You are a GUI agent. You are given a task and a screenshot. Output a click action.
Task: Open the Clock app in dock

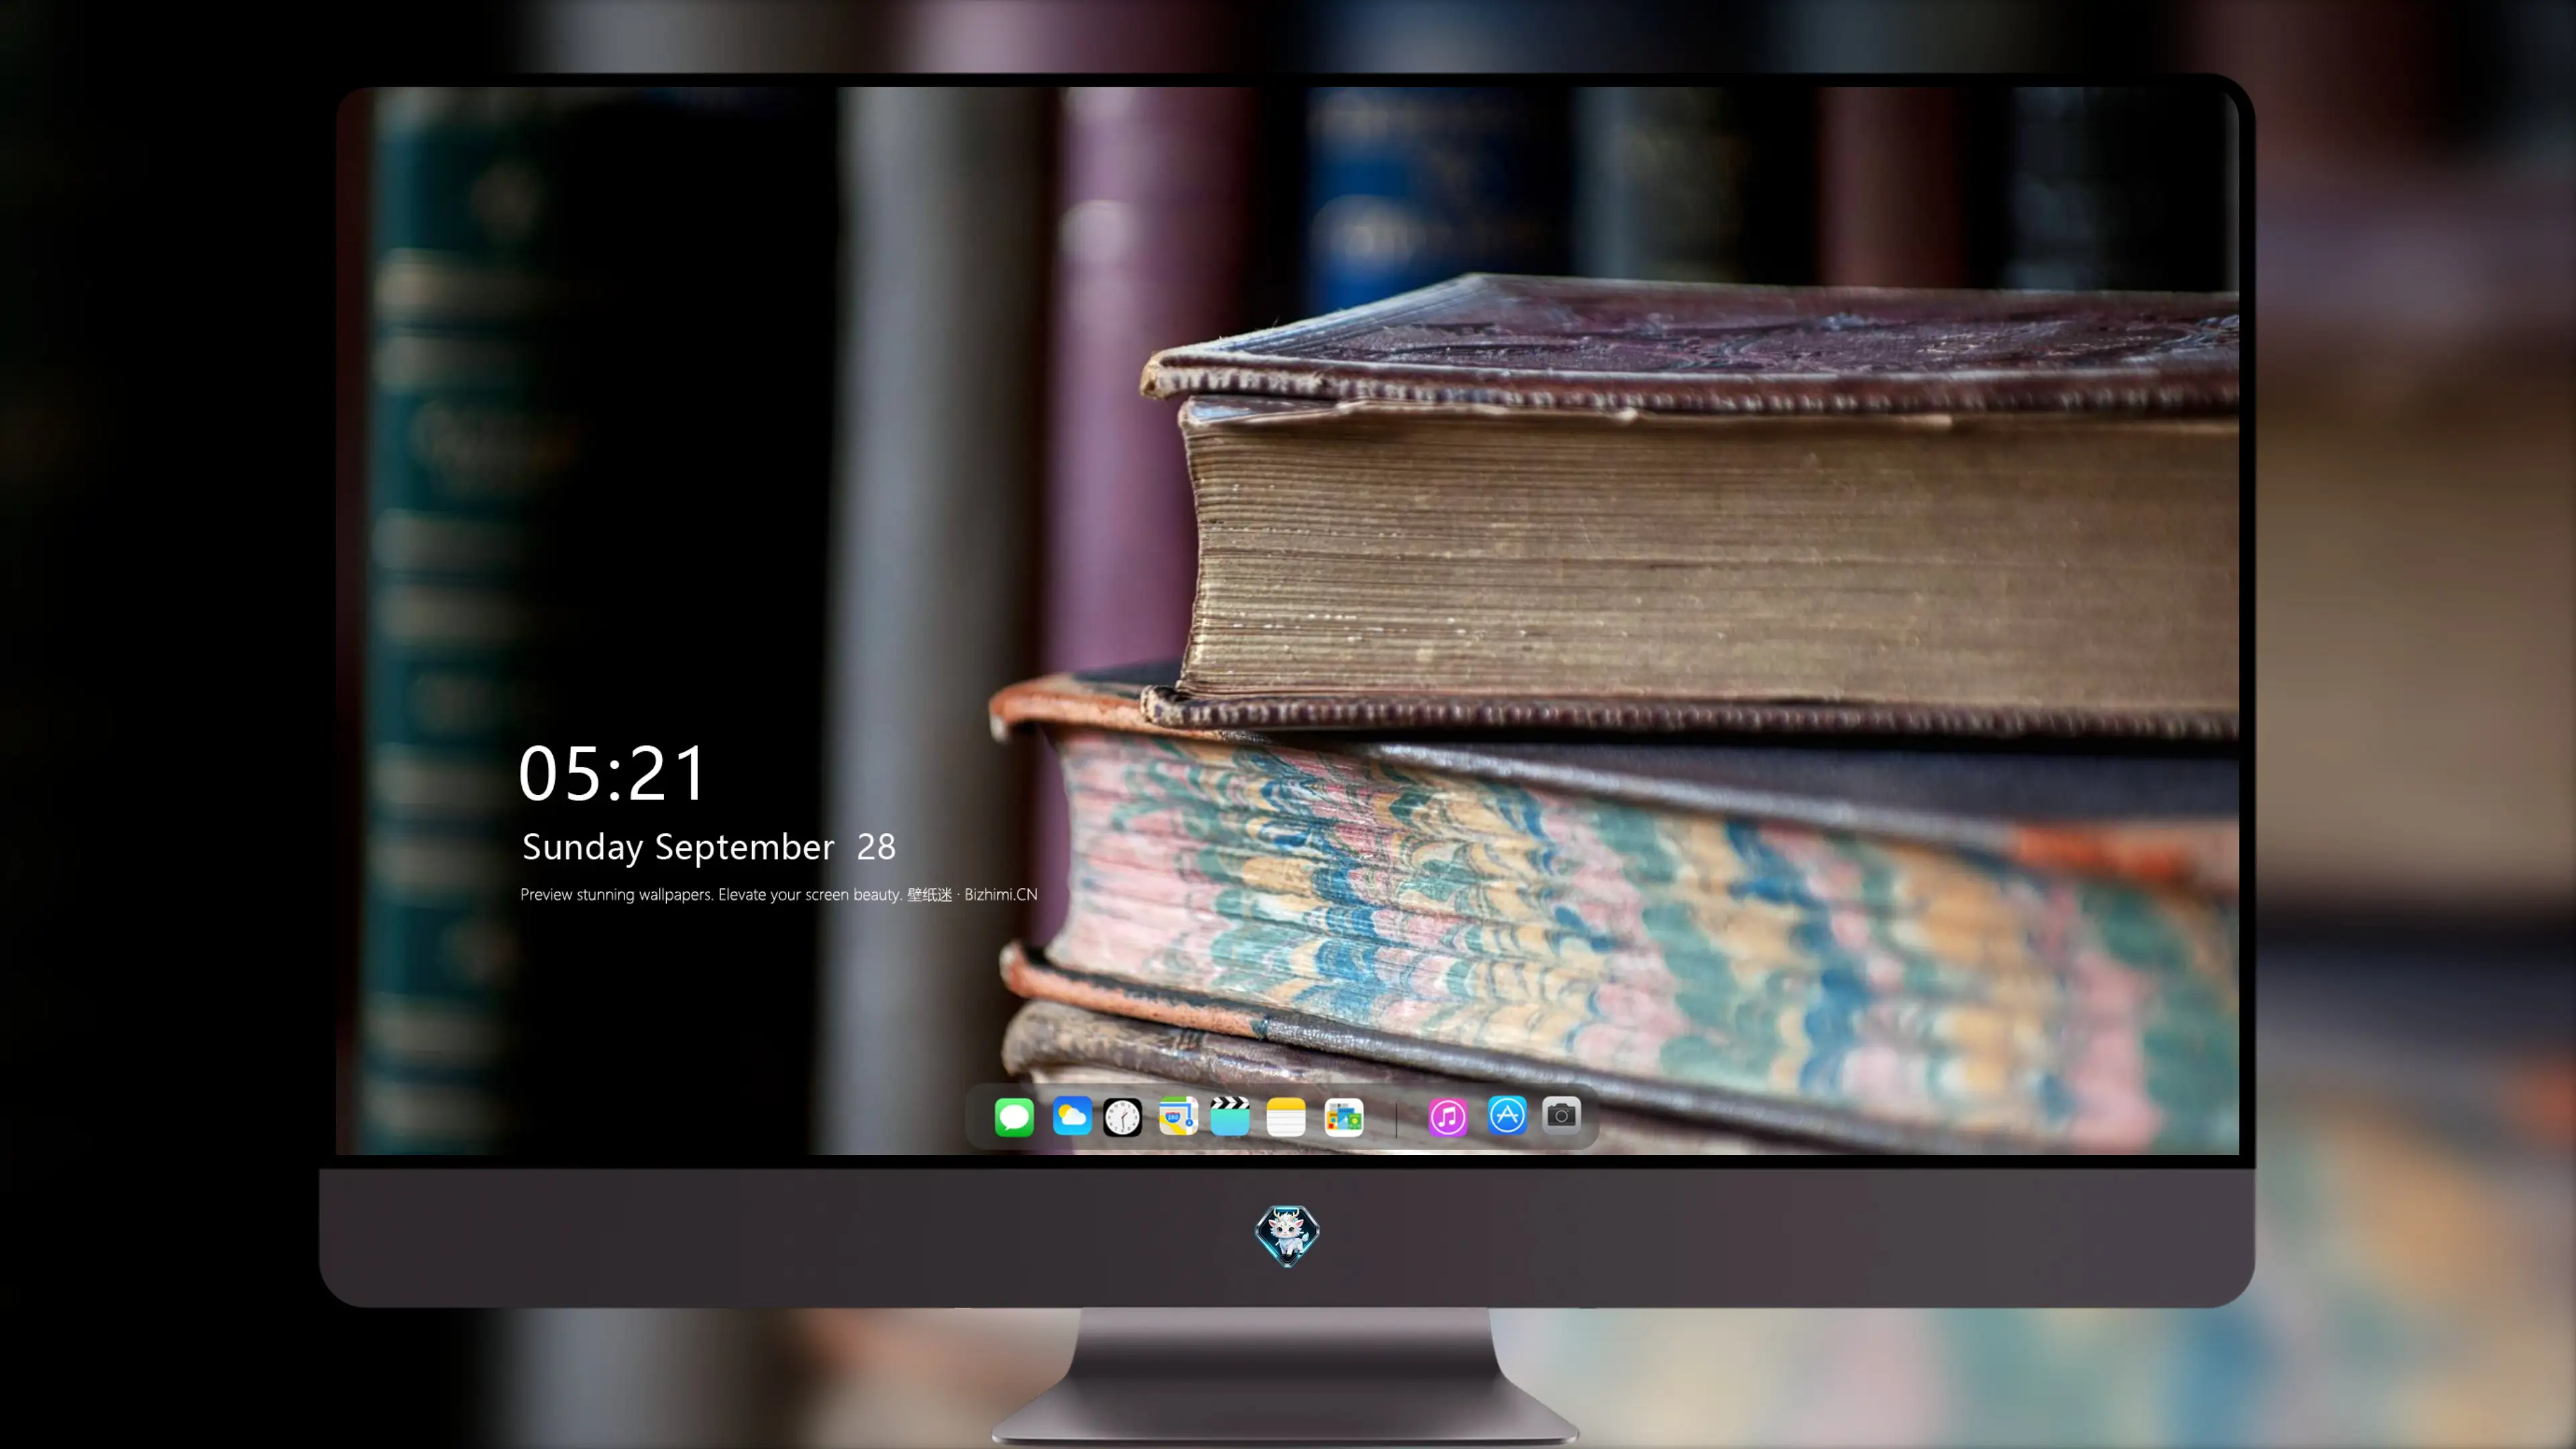tap(1122, 1117)
